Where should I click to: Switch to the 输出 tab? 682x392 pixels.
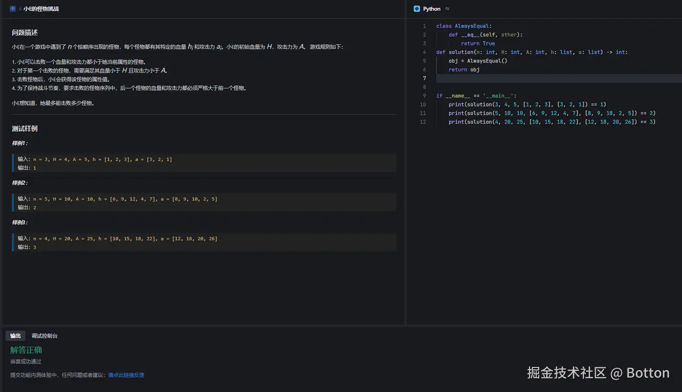pos(15,335)
